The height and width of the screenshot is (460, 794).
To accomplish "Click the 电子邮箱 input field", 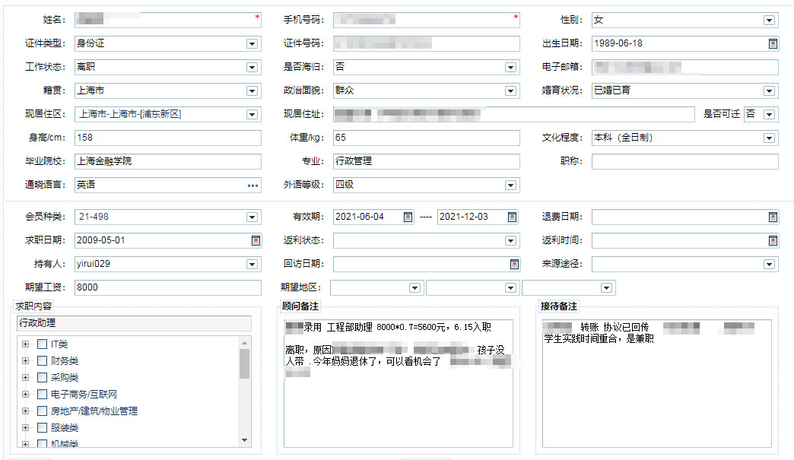I will point(685,67).
